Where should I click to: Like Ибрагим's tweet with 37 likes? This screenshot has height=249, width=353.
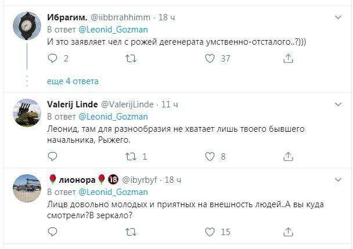pos(211,58)
